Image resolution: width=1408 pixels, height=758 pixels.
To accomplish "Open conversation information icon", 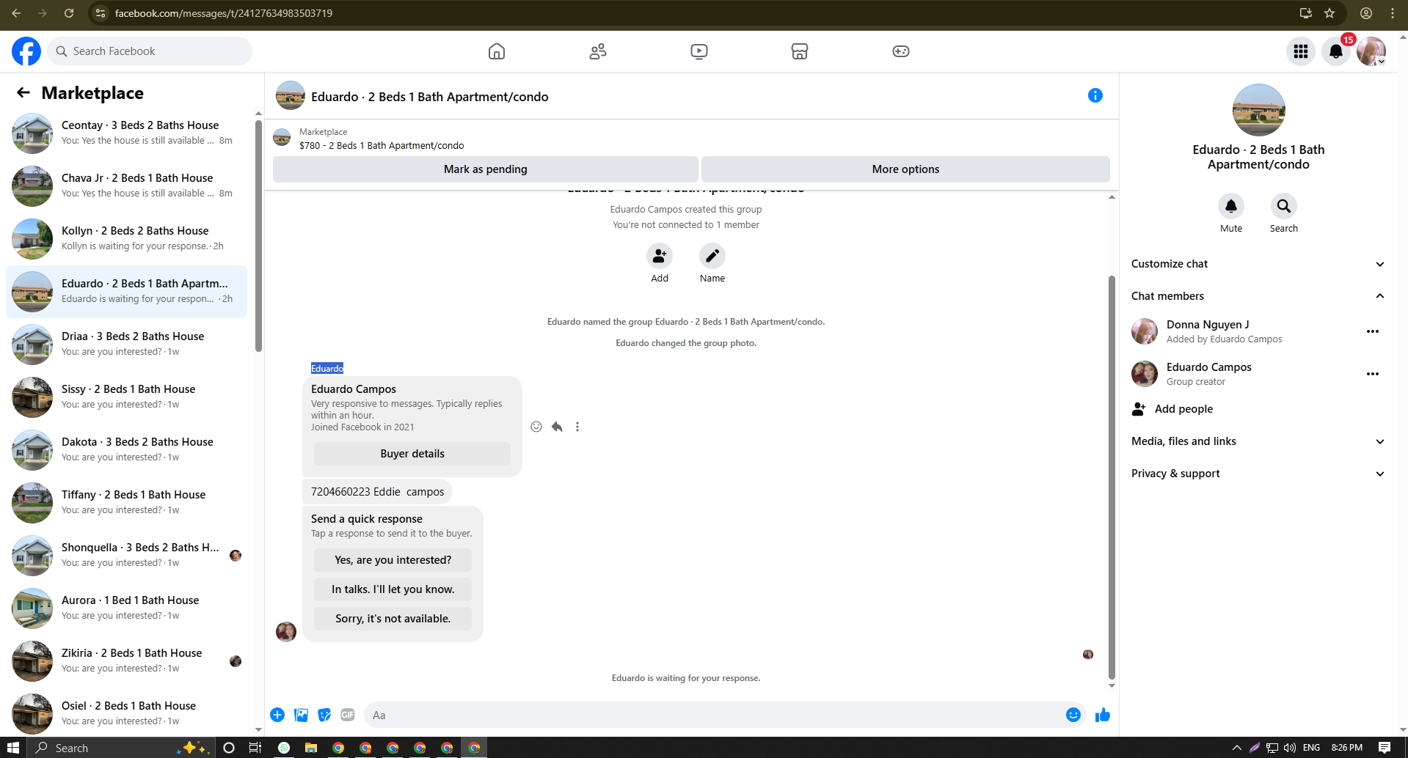I will pos(1095,95).
